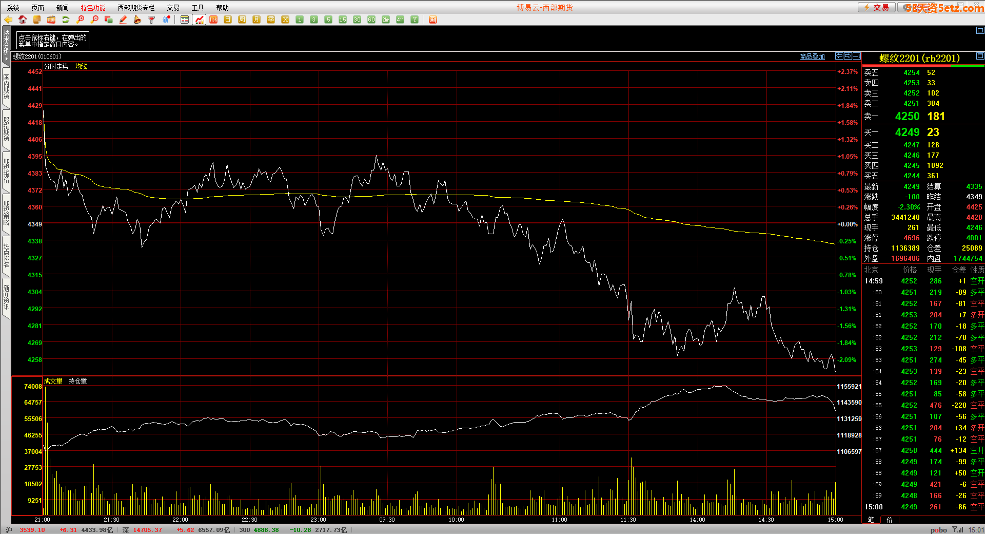Click the yellow back arrow icon

coord(8,20)
